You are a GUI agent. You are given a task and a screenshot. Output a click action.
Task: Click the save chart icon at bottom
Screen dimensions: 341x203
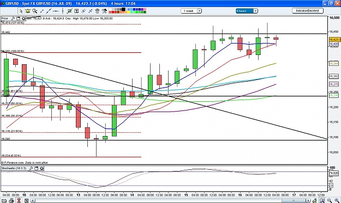(26, 201)
